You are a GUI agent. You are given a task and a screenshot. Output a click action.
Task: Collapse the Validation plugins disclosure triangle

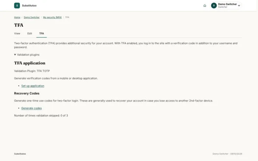click(15, 55)
